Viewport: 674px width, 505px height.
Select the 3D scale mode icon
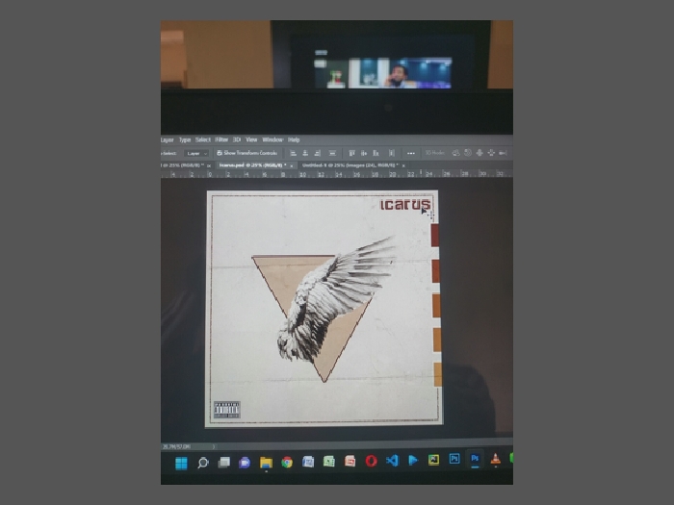click(503, 153)
